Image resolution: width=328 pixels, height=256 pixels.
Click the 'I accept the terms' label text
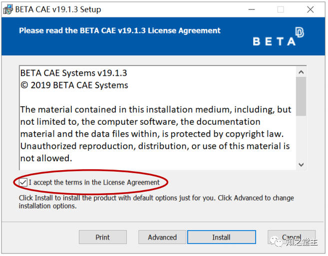(94, 182)
